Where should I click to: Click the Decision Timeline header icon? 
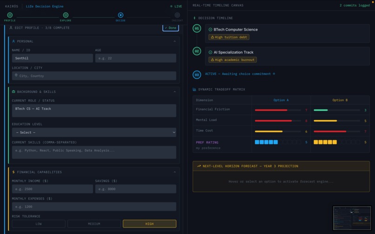[x=194, y=18]
